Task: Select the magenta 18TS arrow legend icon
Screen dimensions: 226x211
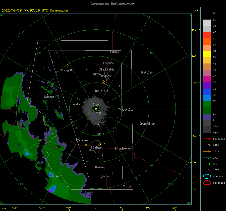Action: pos(207,170)
